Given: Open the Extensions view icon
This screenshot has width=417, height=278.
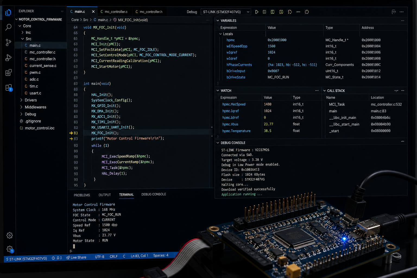Looking at the screenshot, I should pyautogui.click(x=8, y=72).
